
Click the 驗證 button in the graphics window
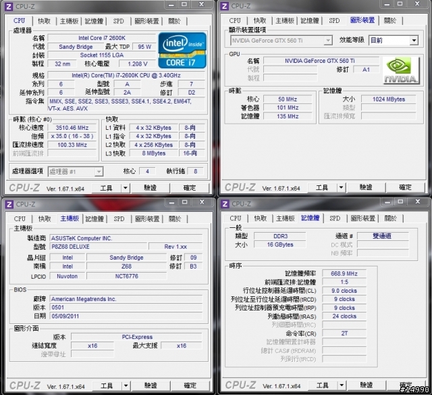tap(366, 188)
